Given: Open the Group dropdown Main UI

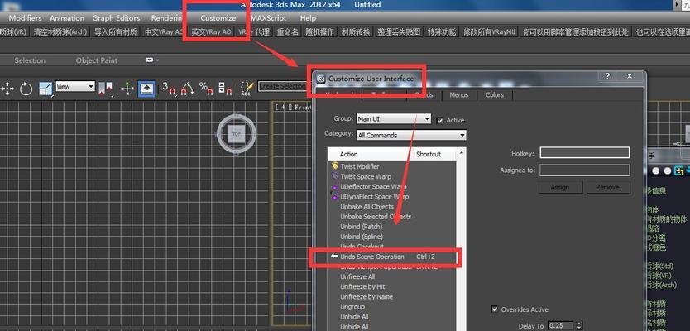Looking at the screenshot, I should [394, 119].
